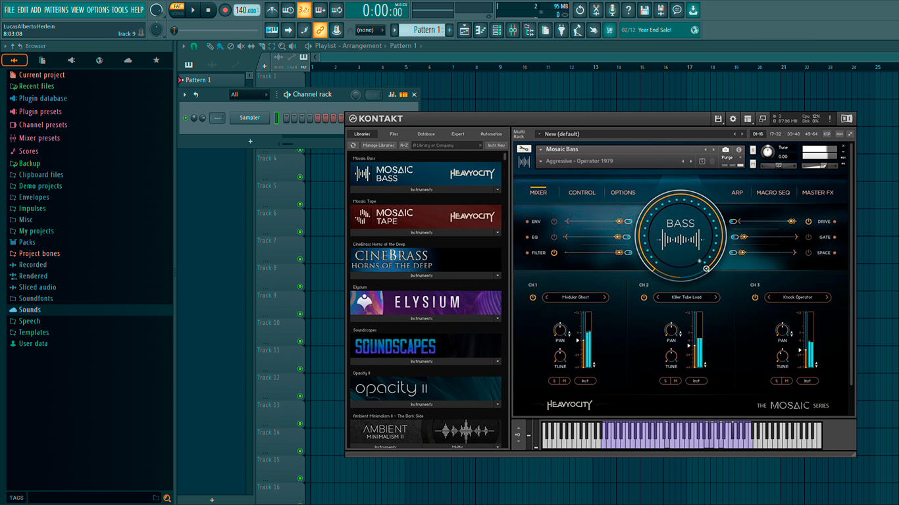Open the shopping cart icon
899x505 pixels.
pos(609,30)
